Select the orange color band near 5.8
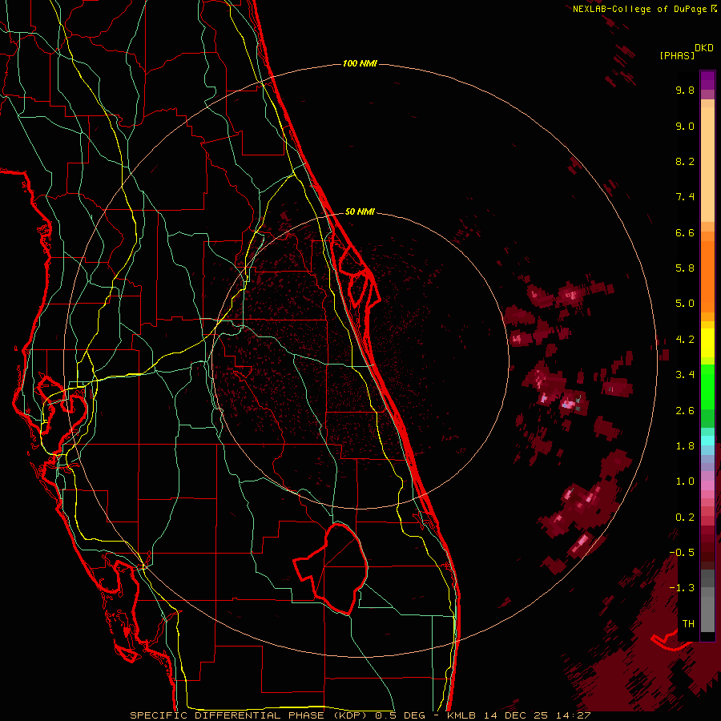This screenshot has height=721, width=721. pos(707,268)
